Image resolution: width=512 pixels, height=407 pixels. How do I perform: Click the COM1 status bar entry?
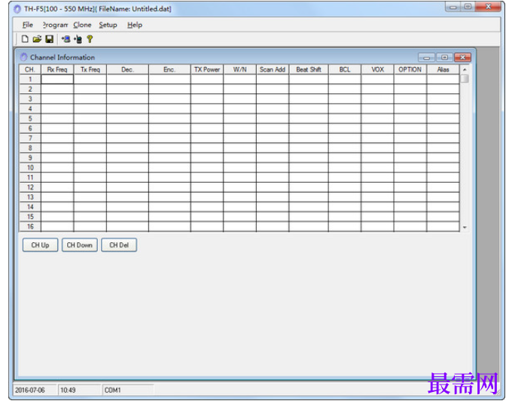pyautogui.click(x=113, y=390)
